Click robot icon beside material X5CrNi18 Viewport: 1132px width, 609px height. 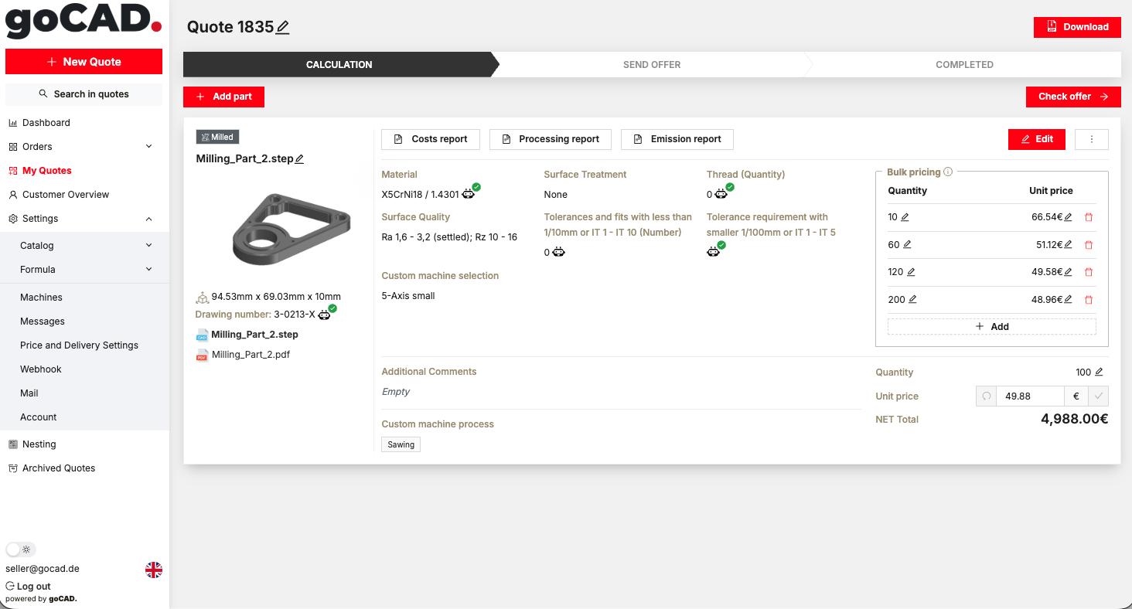pyautogui.click(x=470, y=192)
